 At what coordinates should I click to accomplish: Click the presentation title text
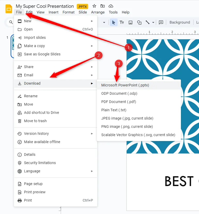coord(45,6)
